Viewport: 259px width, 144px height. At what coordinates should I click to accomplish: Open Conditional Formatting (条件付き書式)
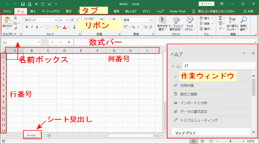tap(162, 24)
